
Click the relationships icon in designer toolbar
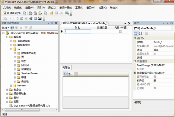17,18
